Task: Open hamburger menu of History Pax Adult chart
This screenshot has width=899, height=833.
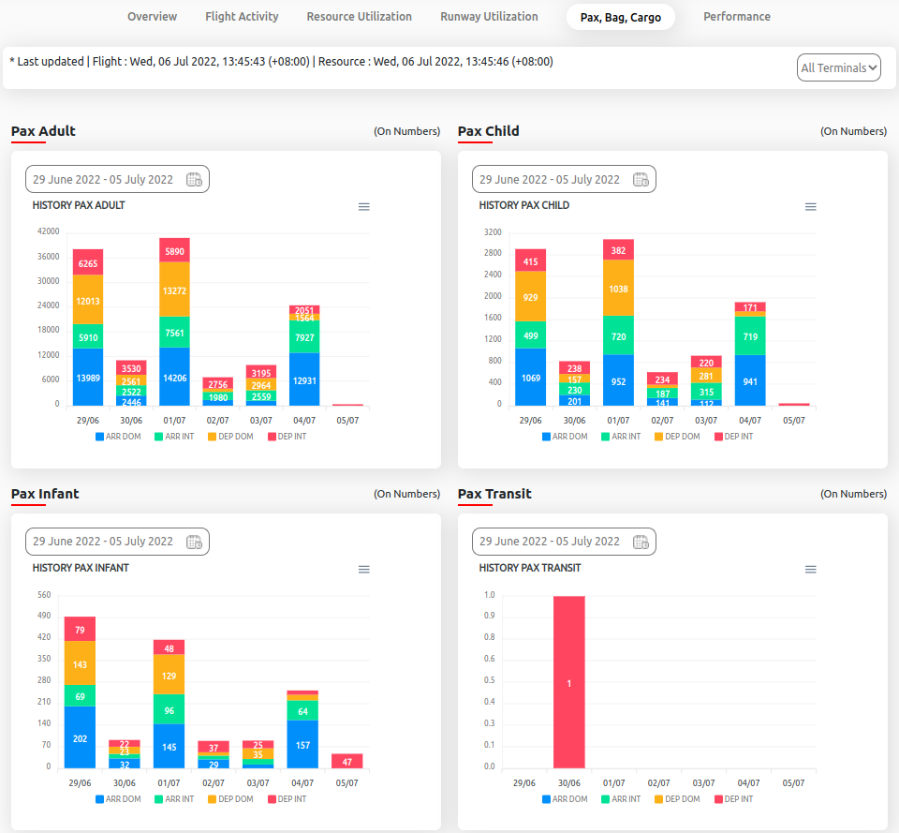Action: [364, 207]
